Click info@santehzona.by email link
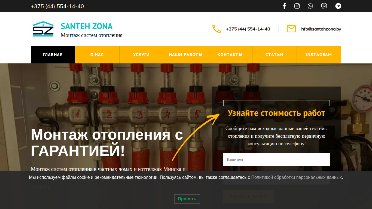The image size is (372, 209). click(321, 29)
